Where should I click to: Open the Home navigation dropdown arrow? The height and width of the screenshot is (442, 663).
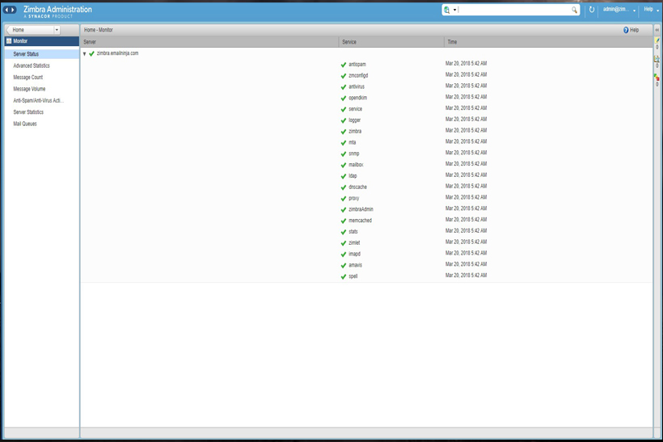click(57, 30)
